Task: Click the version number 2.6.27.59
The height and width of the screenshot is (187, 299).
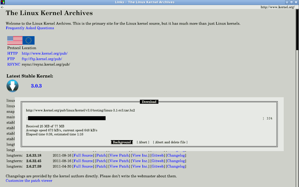Action: coord(34,167)
